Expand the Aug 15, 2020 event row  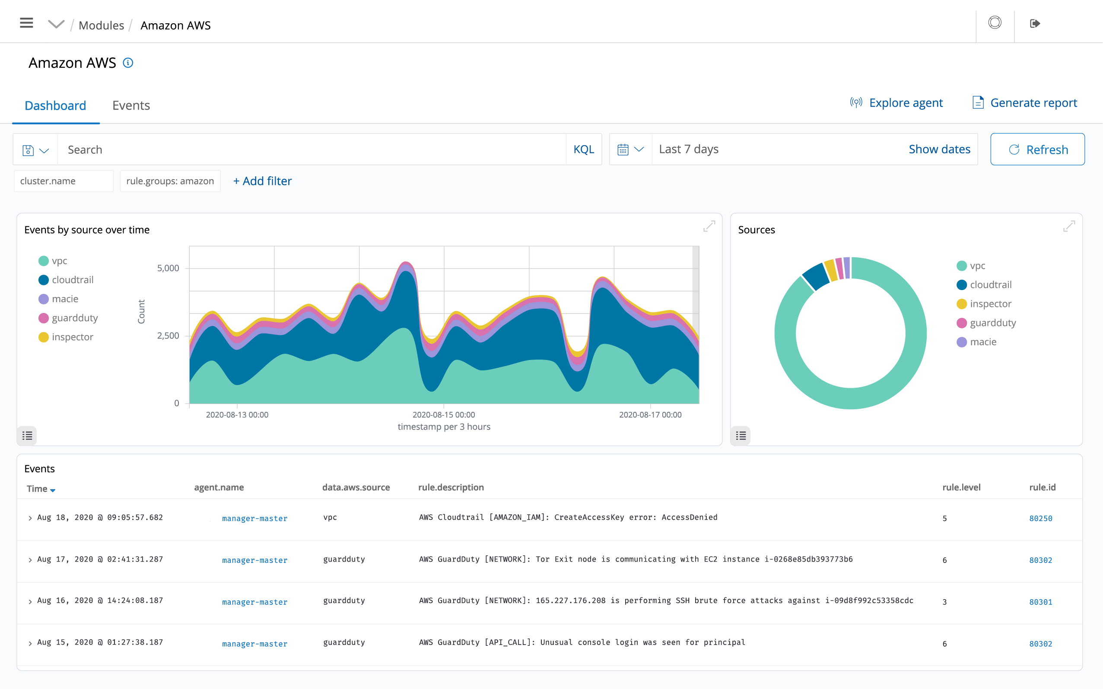(30, 643)
